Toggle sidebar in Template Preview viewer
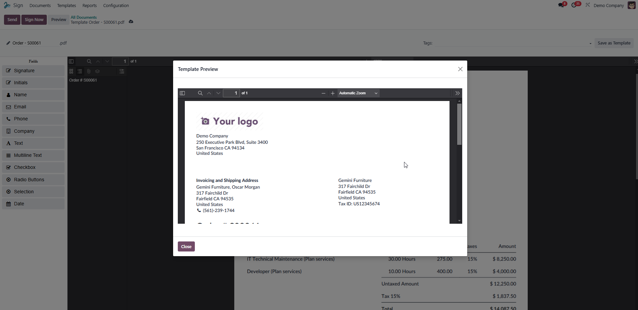Viewport: 638px width, 310px height. point(182,93)
